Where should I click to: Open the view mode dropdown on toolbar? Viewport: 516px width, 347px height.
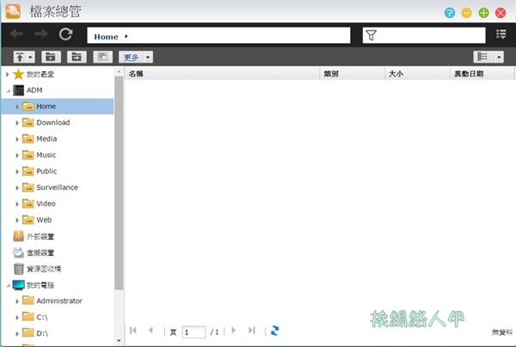(487, 57)
